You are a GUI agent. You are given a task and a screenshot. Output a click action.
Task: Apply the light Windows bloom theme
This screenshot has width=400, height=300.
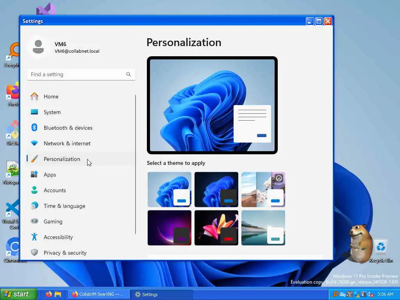(x=170, y=189)
